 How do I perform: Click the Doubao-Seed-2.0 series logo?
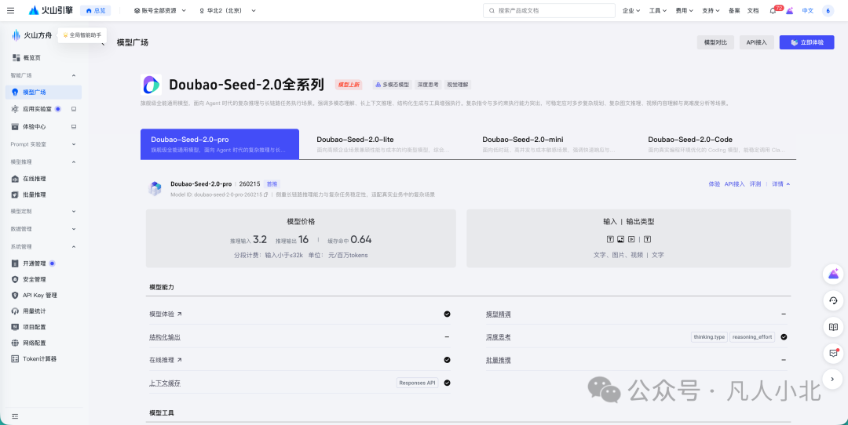(151, 85)
